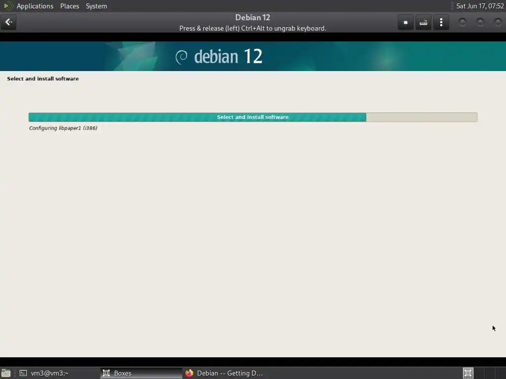The width and height of the screenshot is (506, 379).
Task: Click the debian 12 banner logo
Action: pyautogui.click(x=219, y=57)
